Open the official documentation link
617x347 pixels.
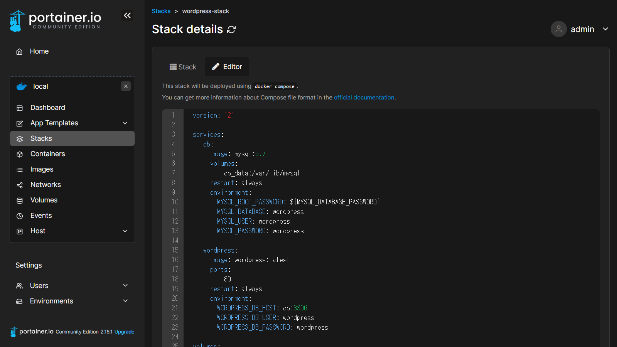coord(364,98)
